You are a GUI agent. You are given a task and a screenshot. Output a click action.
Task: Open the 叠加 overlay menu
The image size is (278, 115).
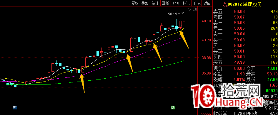145,3
